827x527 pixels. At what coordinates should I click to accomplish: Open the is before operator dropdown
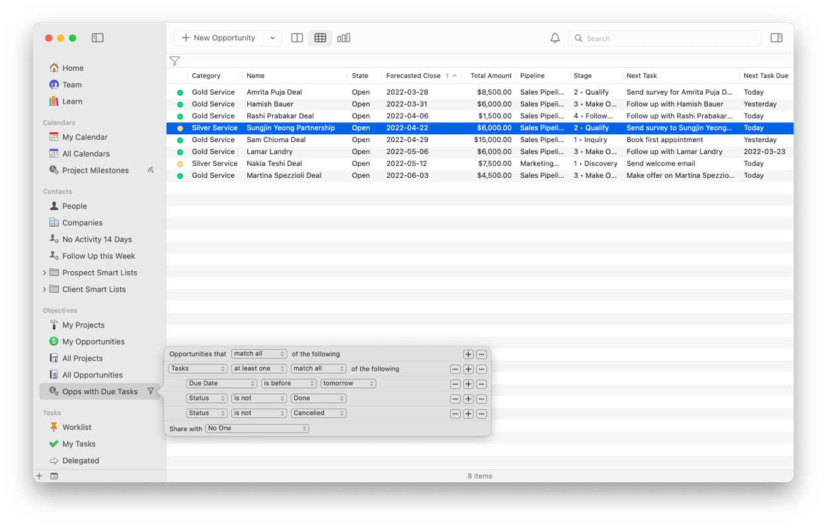pos(289,384)
